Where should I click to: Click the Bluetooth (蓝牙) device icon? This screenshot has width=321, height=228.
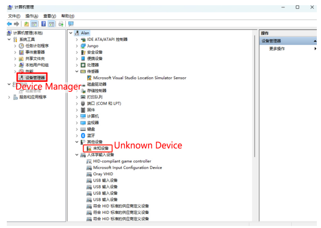point(82,135)
